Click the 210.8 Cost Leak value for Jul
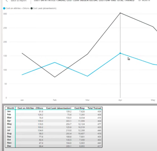The width and height of the screenshot is (157, 151). [x=69, y=130]
